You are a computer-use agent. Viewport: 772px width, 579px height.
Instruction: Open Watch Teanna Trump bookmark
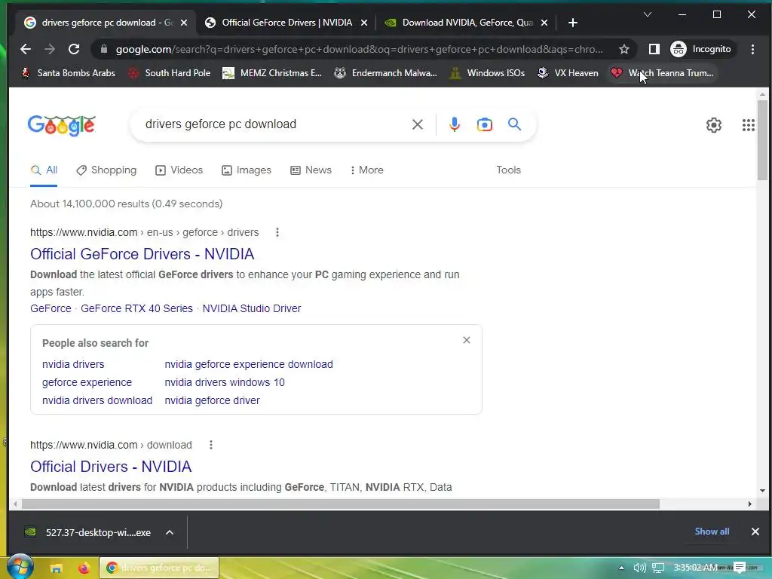(x=662, y=73)
